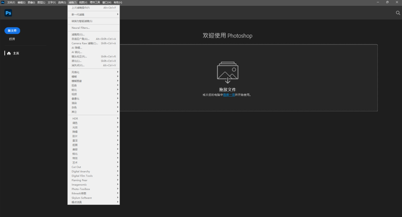Image resolution: width=402 pixels, height=217 pixels.
Task: Open the 选择(S) menu
Action: tap(62, 2)
